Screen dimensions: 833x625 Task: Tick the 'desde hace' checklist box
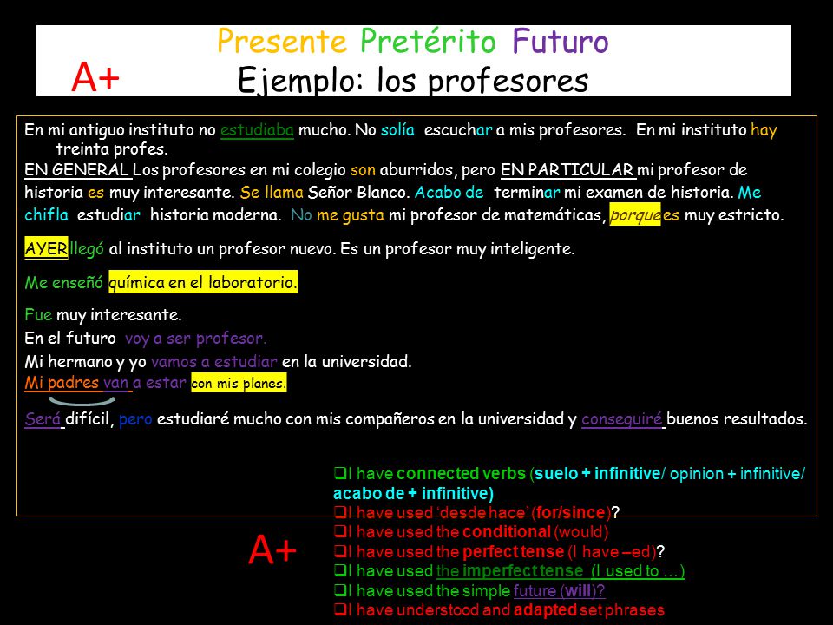(339, 512)
